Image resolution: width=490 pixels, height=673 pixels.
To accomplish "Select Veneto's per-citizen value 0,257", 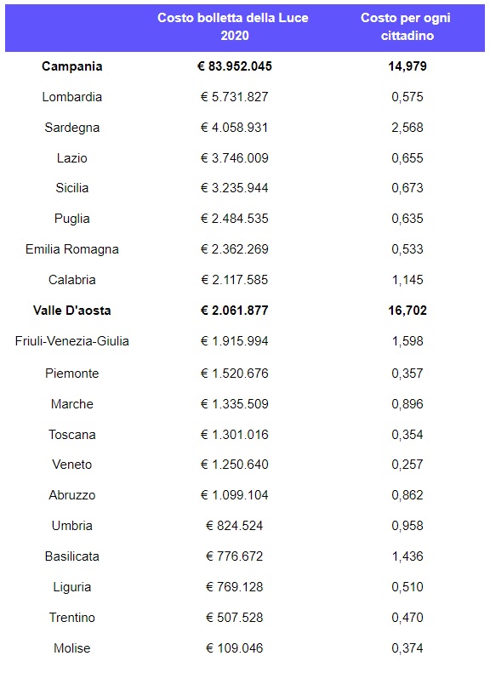I will click(x=407, y=465).
